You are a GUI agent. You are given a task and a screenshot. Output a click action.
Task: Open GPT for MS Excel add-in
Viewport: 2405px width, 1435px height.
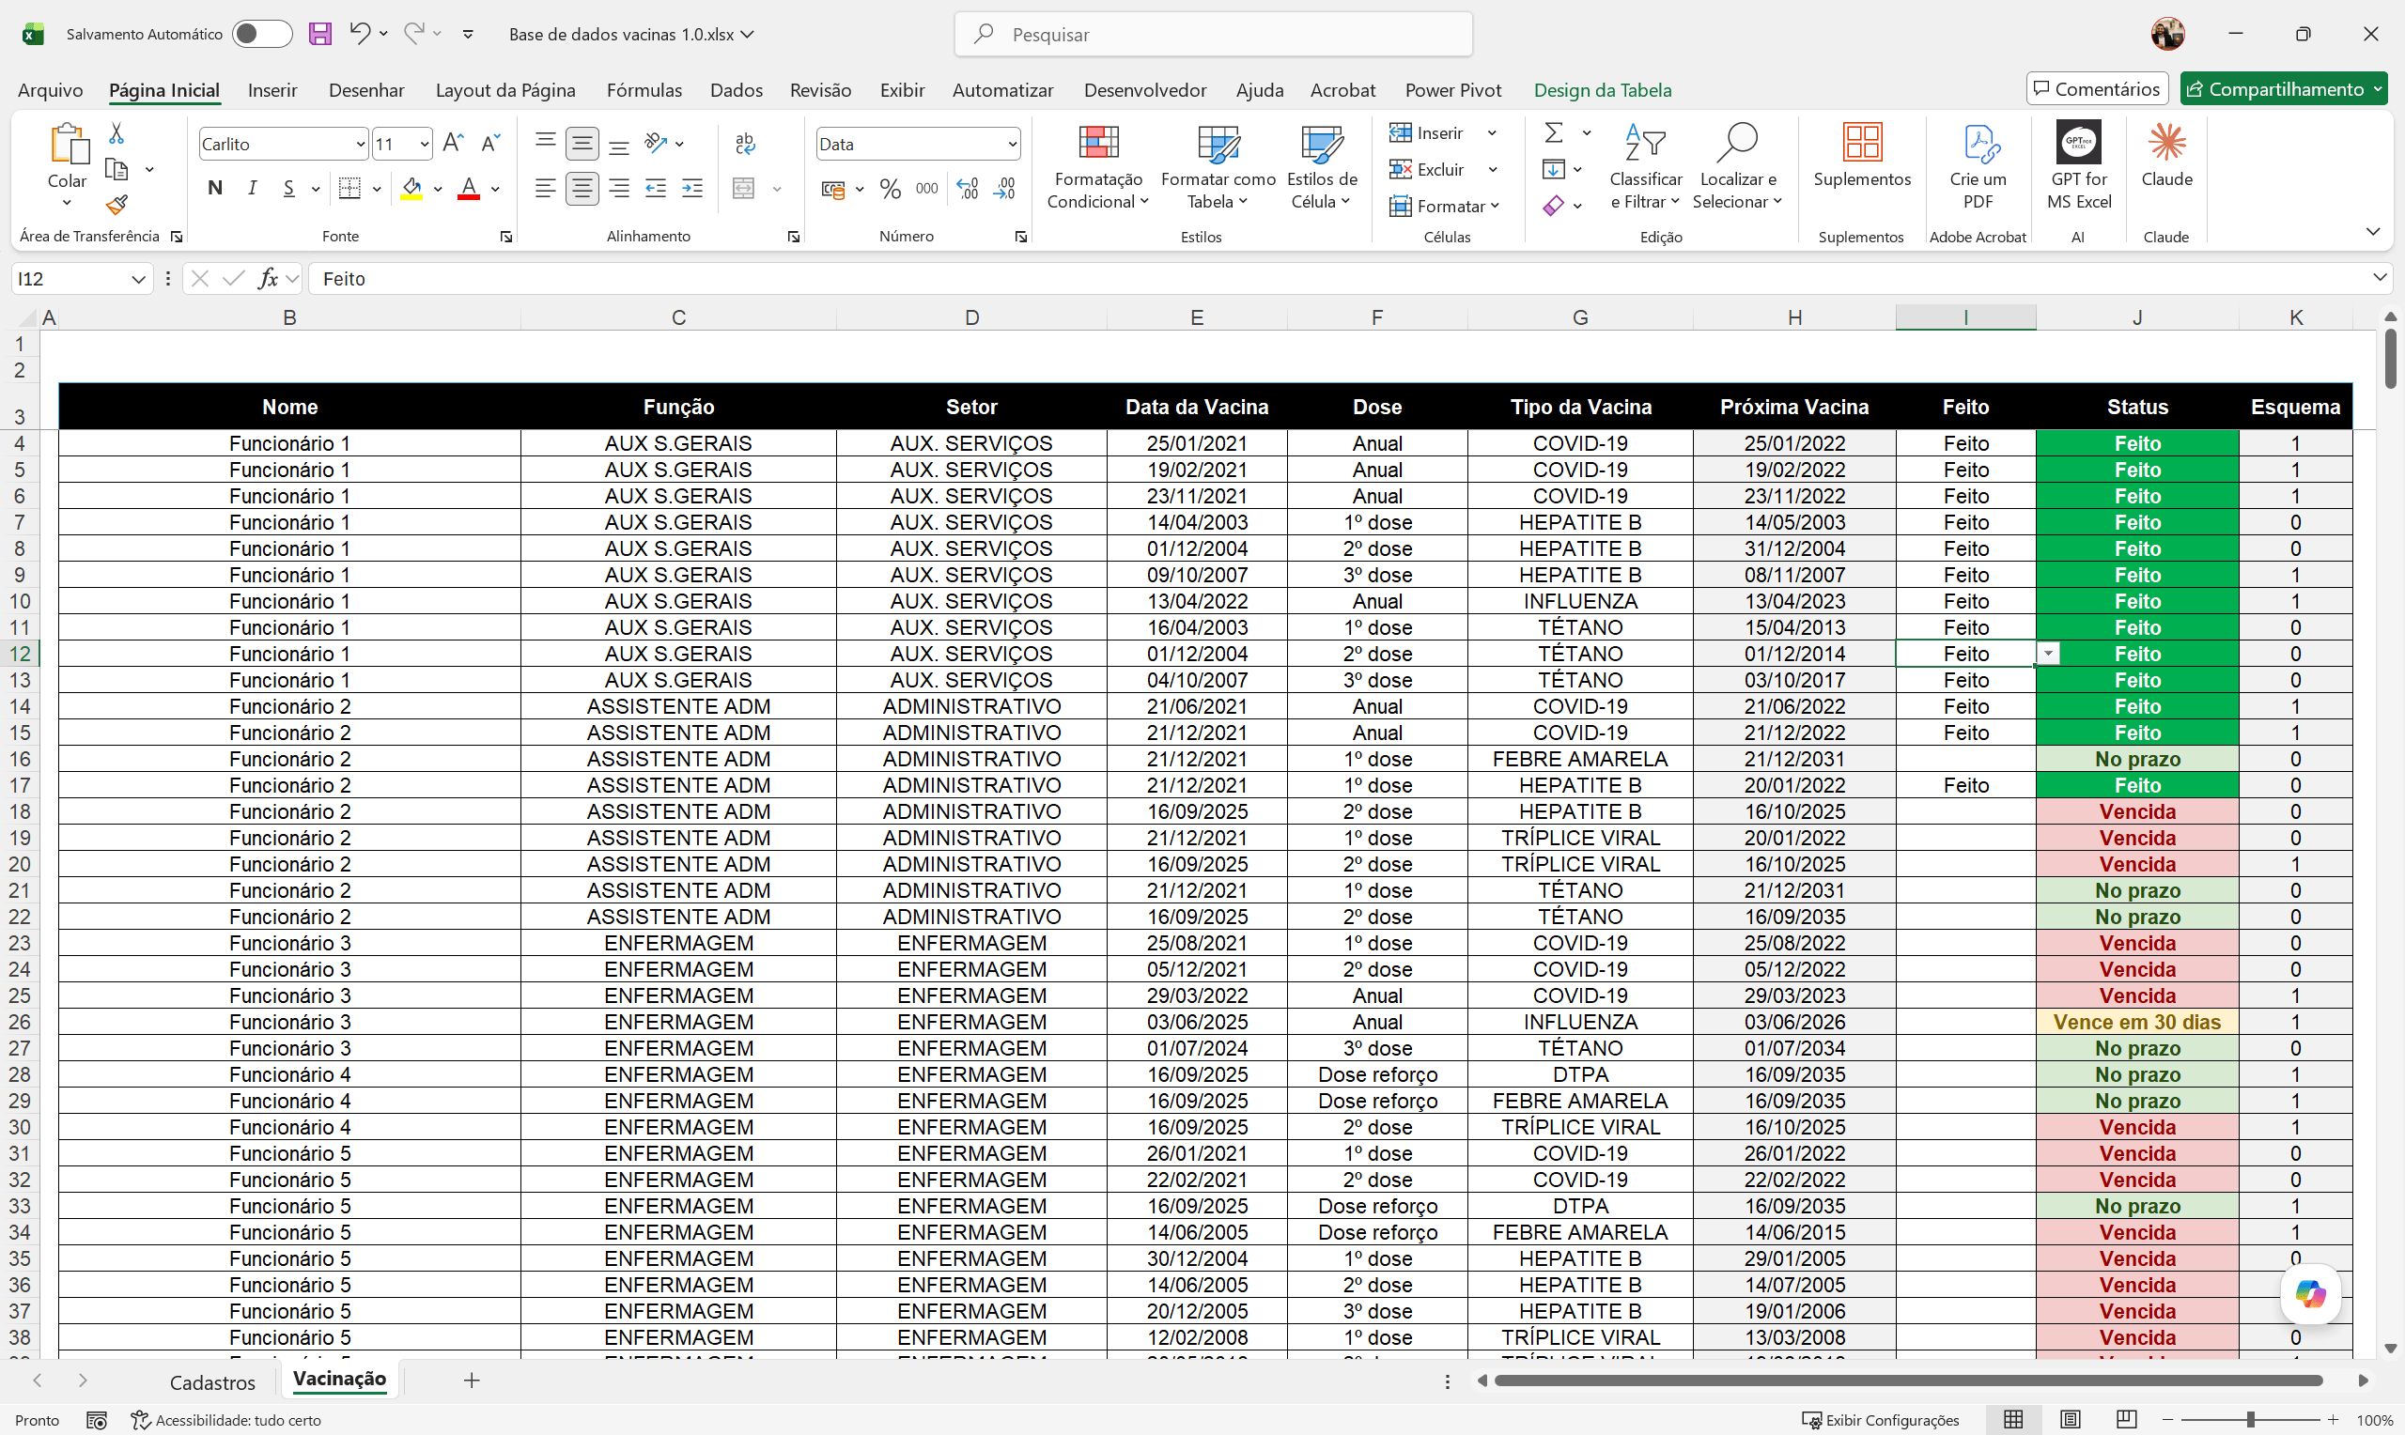pyautogui.click(x=2079, y=167)
